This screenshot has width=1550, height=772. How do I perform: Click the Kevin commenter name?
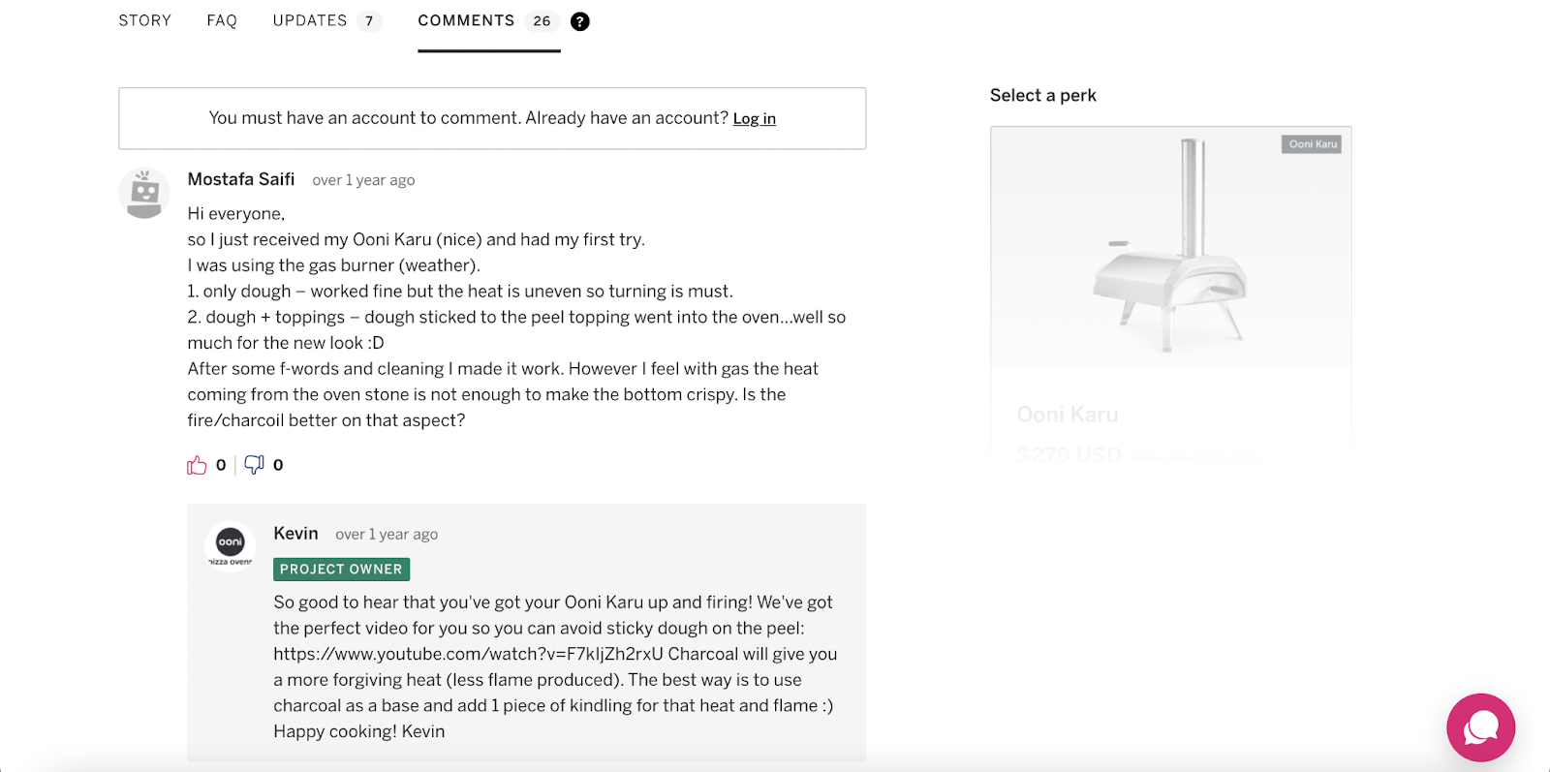[x=295, y=534]
